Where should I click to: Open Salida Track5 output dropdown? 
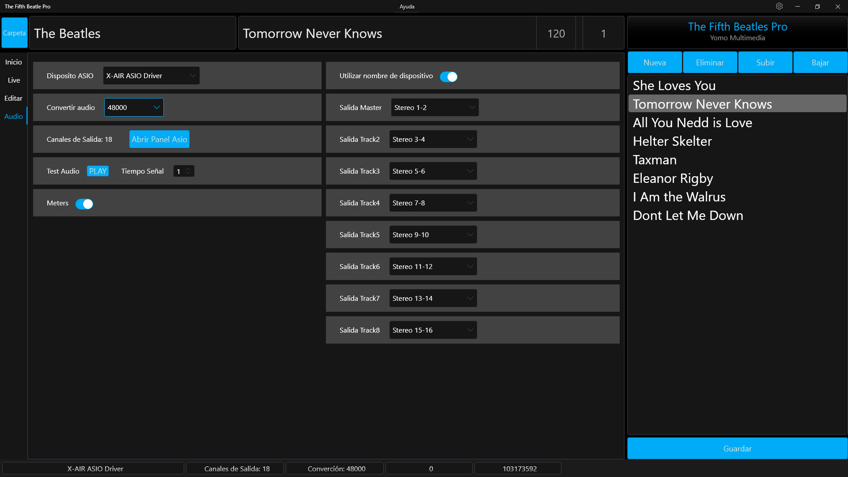point(433,235)
